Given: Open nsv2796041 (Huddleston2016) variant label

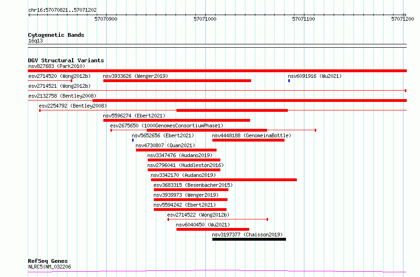Looking at the screenshot, I should click(x=185, y=165).
